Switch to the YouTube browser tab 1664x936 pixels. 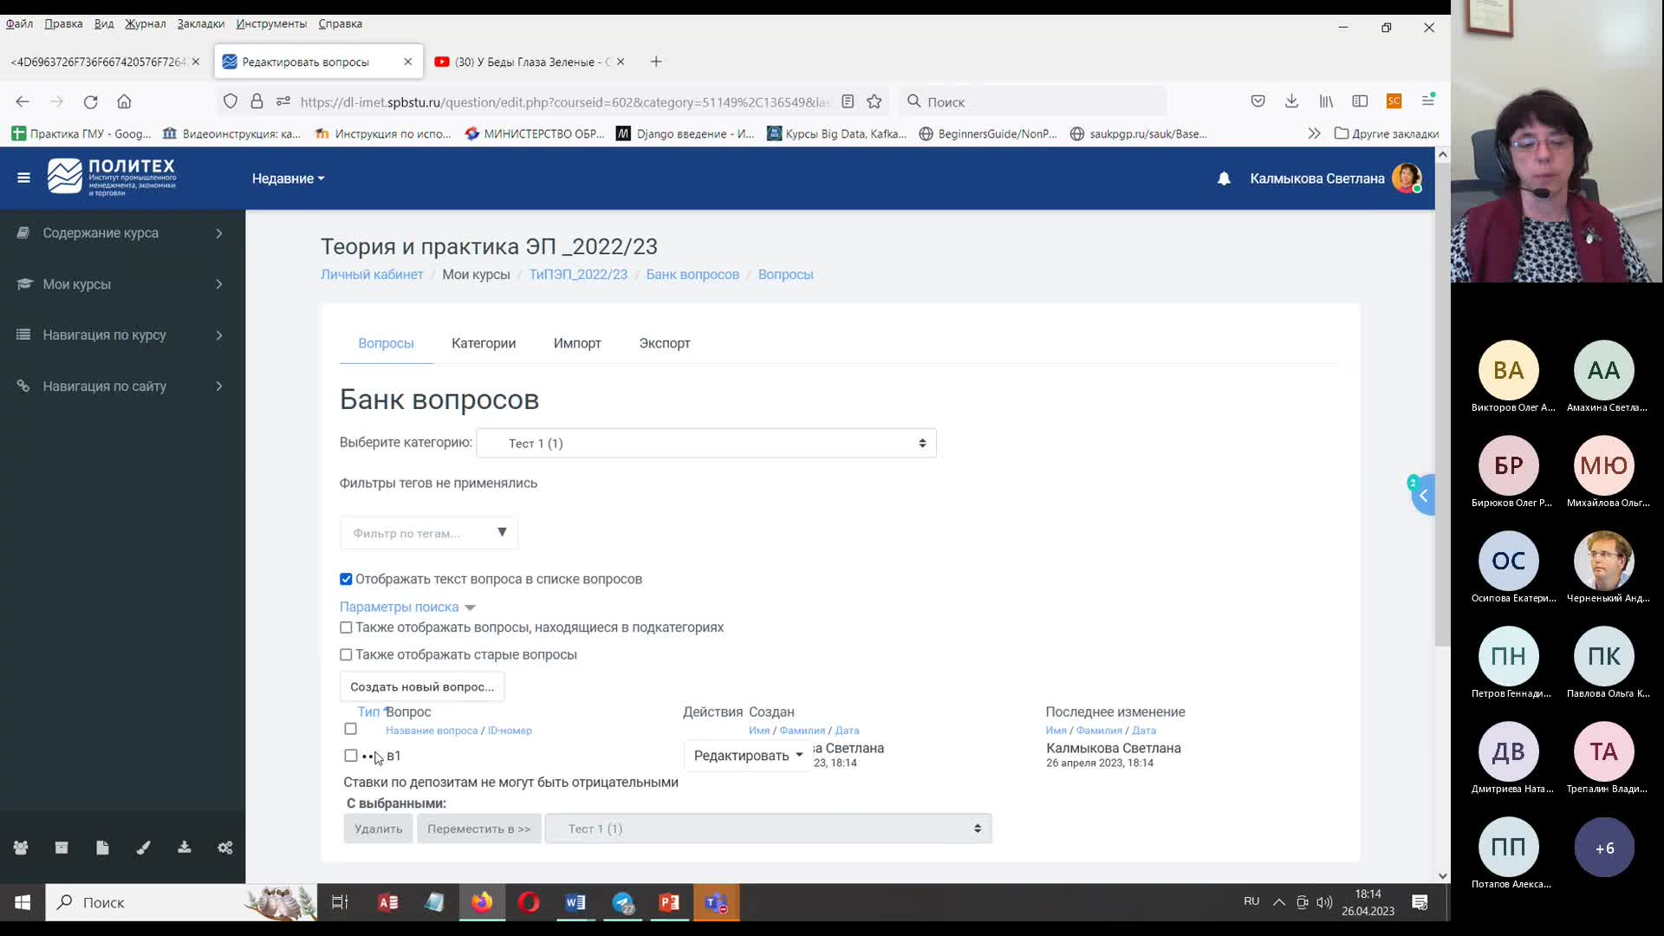click(529, 62)
